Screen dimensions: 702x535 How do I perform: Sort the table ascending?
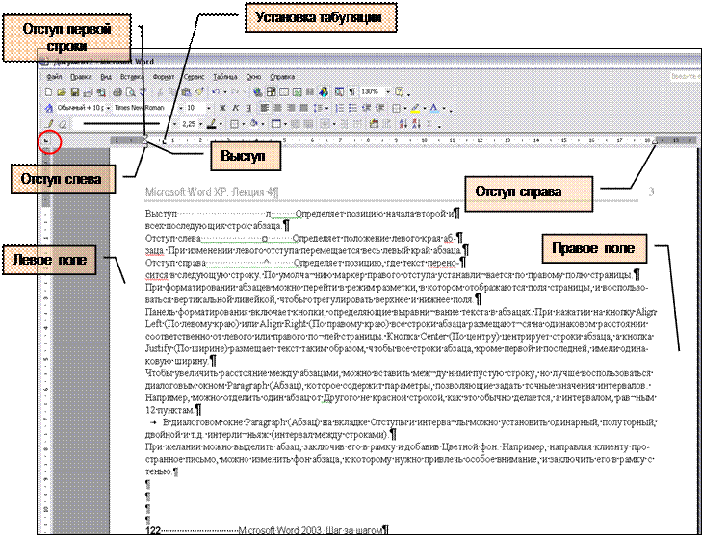[403, 124]
